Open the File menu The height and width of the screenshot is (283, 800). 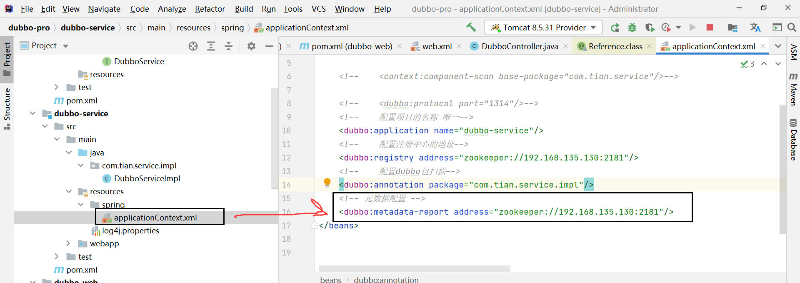pos(27,9)
